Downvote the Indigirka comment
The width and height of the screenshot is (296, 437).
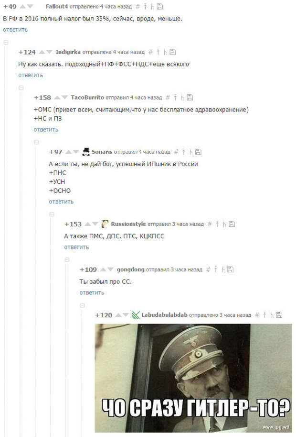coord(50,52)
